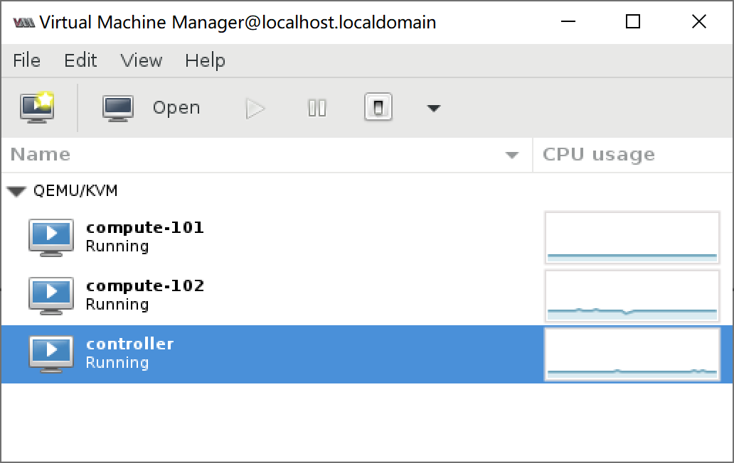Close the Virtual Machine Manager window
This screenshot has width=734, height=463.
point(699,21)
